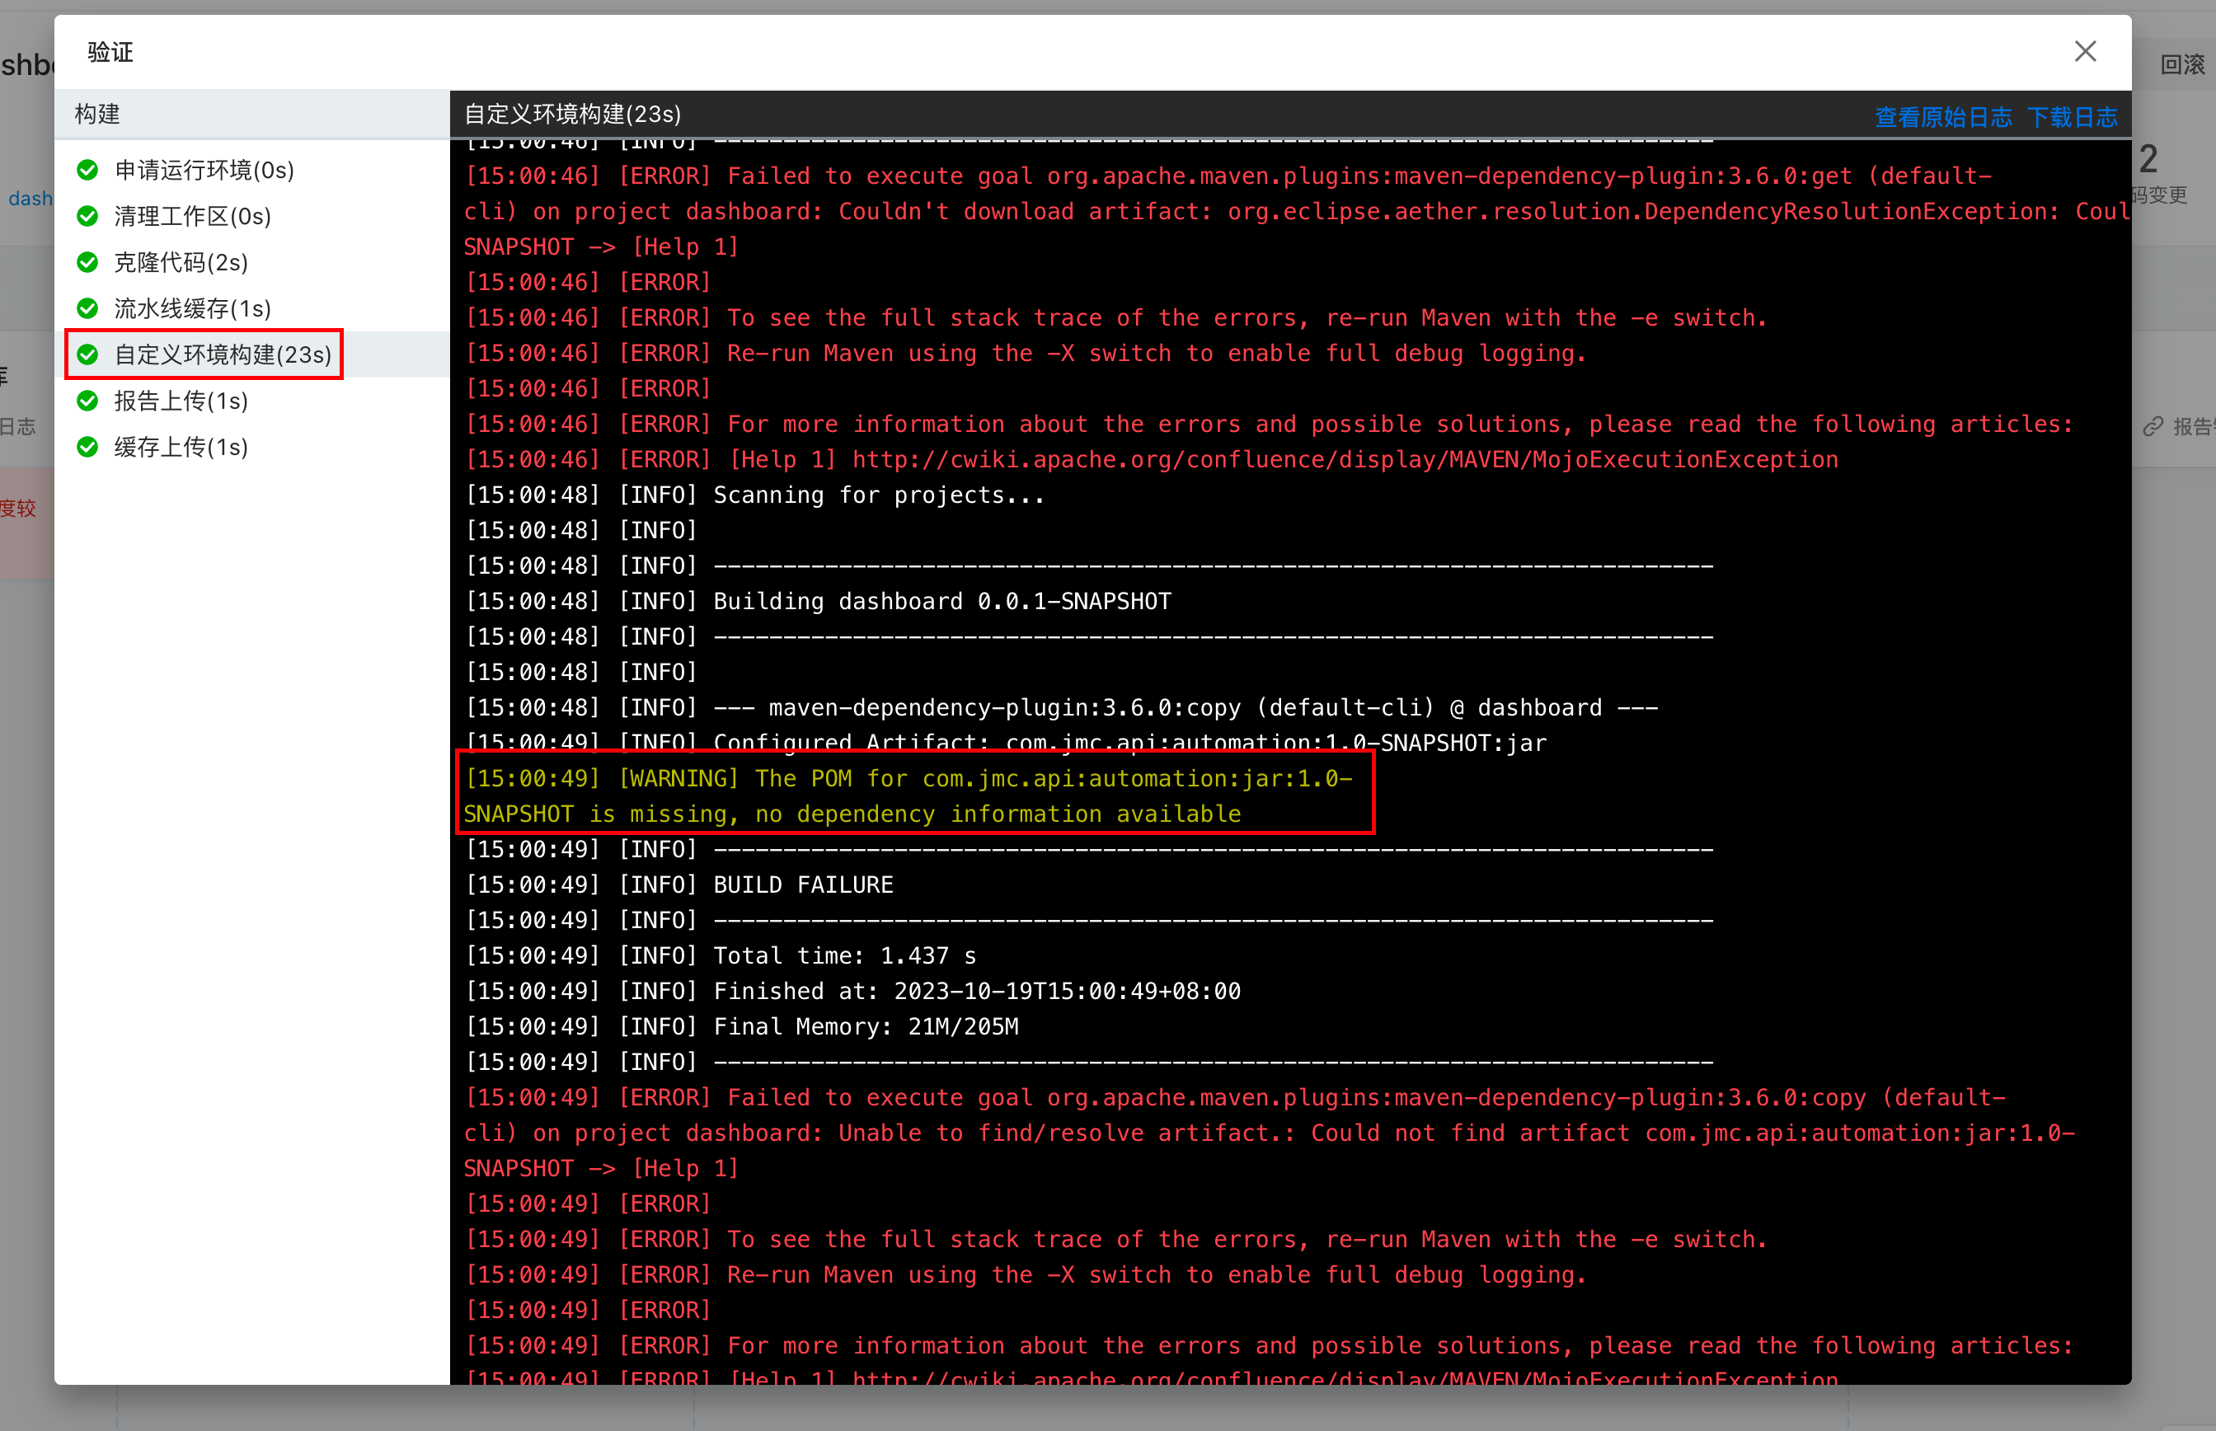Show the 流水线缓存(1s) step log
The height and width of the screenshot is (1431, 2216).
tap(192, 308)
